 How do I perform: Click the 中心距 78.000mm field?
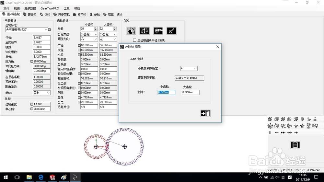click(41, 109)
